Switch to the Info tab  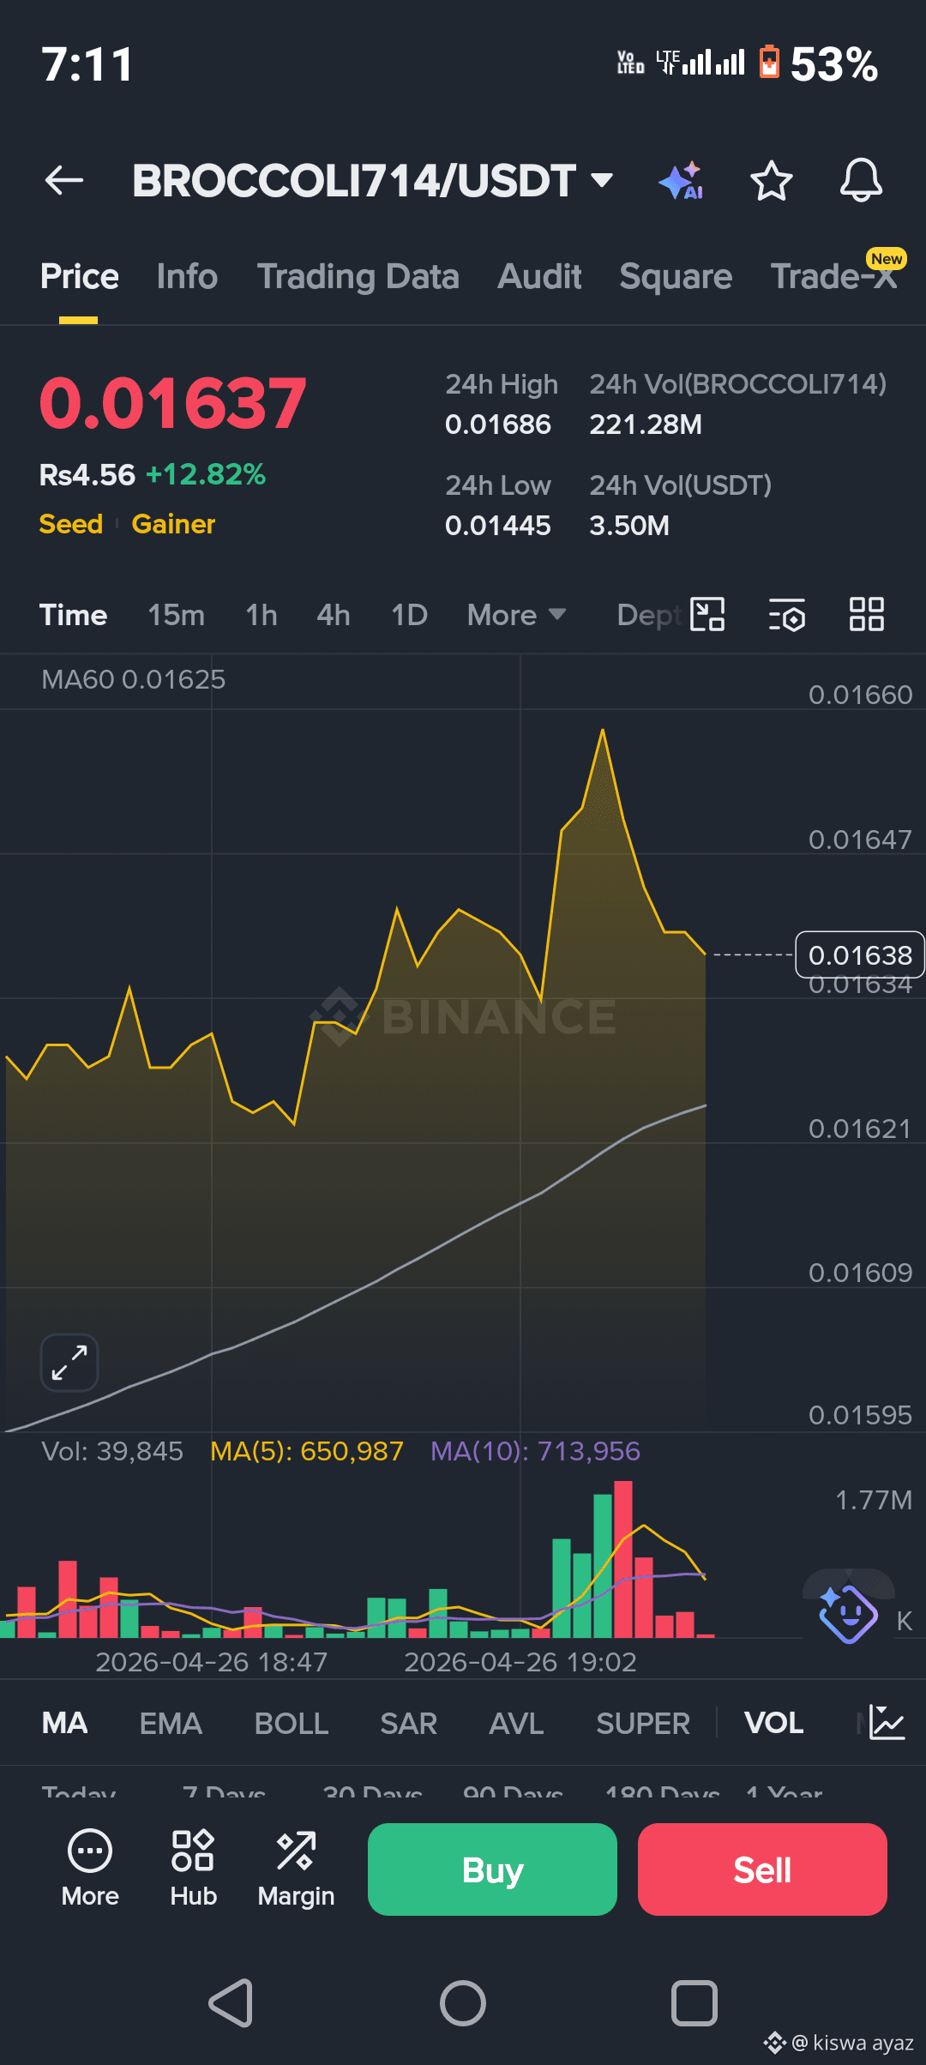coord(187,277)
